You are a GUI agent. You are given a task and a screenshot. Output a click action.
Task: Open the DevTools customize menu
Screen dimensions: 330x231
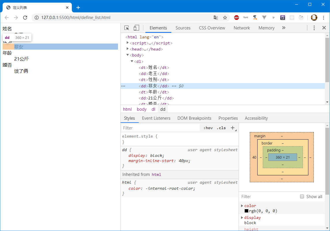pos(314,28)
